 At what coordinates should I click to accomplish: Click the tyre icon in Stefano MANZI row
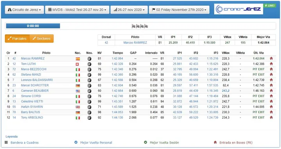[89, 75]
